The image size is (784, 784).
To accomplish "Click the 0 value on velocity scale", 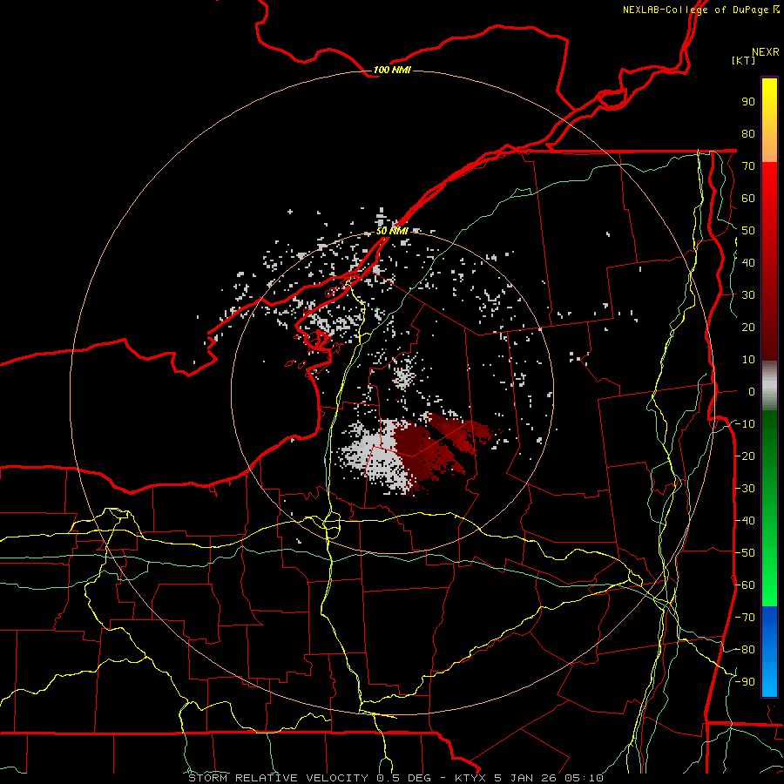I will (752, 392).
